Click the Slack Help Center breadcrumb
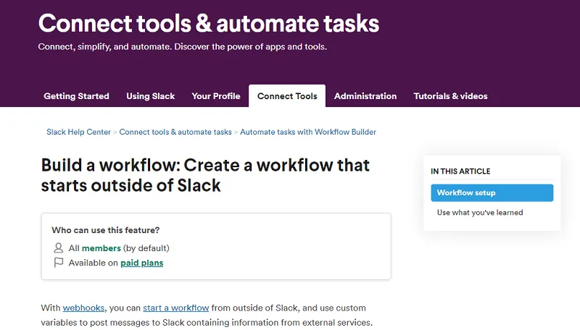The height and width of the screenshot is (330, 580). (78, 132)
